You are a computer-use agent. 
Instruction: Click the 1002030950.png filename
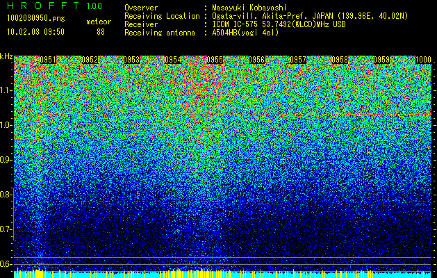pyautogui.click(x=36, y=18)
